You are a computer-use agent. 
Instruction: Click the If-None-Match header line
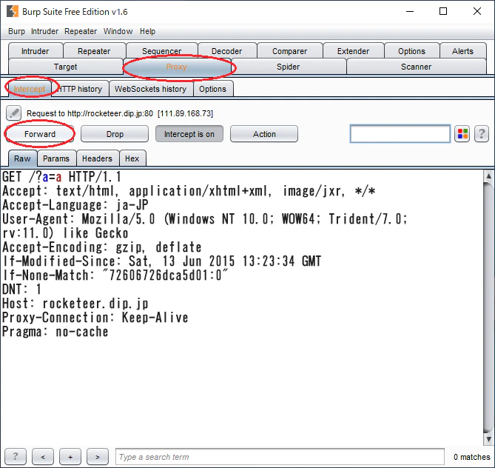tap(115, 275)
